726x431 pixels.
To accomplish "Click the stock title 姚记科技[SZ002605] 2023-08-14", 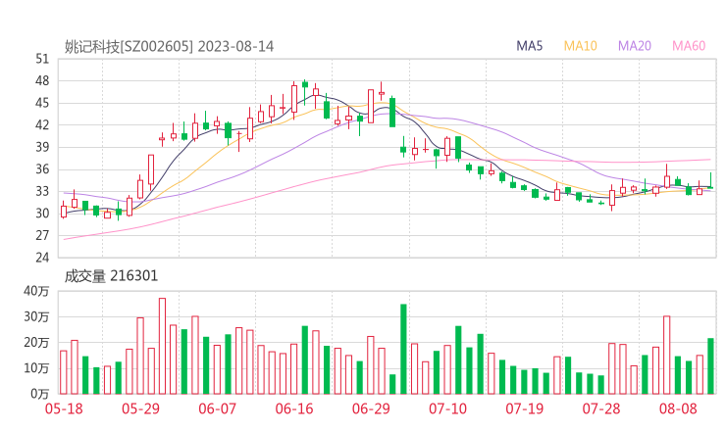I will click(169, 47).
